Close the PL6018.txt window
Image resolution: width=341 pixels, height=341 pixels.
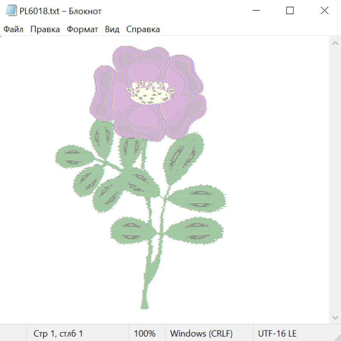point(324,11)
